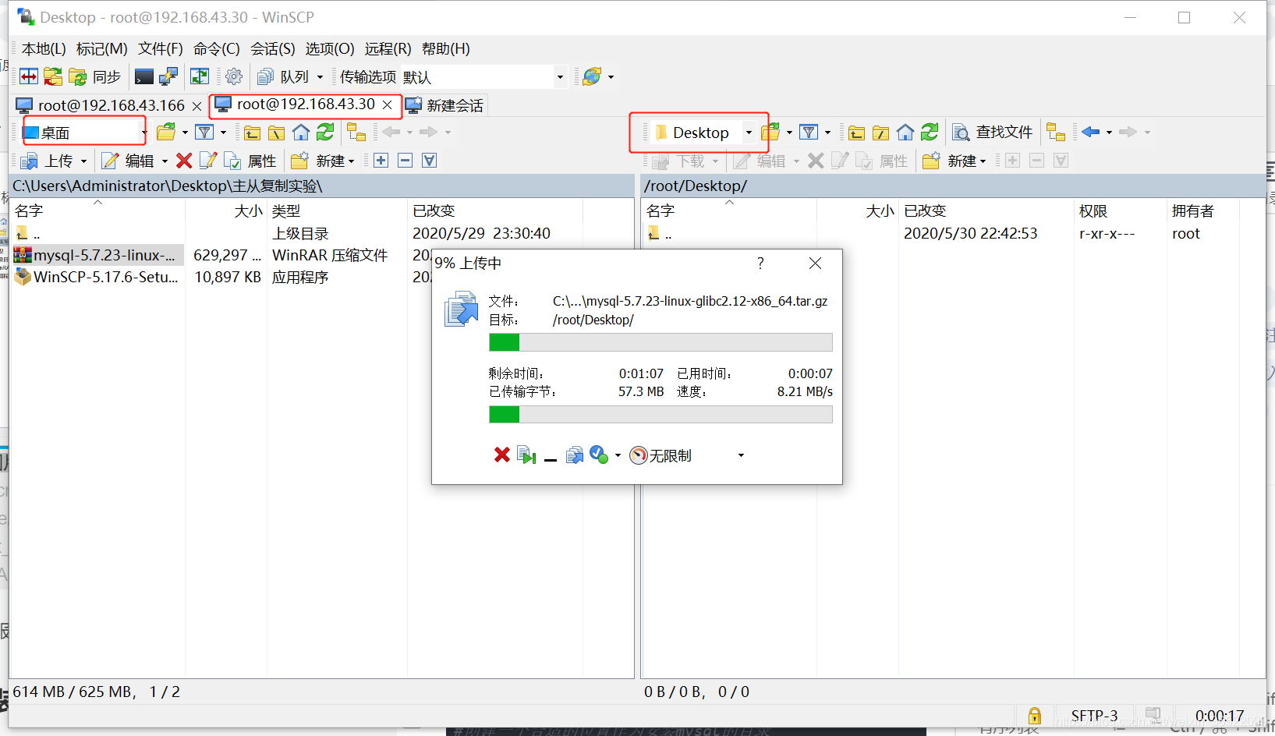This screenshot has width=1275, height=736.
Task: Go to local root directory icon
Action: [276, 133]
